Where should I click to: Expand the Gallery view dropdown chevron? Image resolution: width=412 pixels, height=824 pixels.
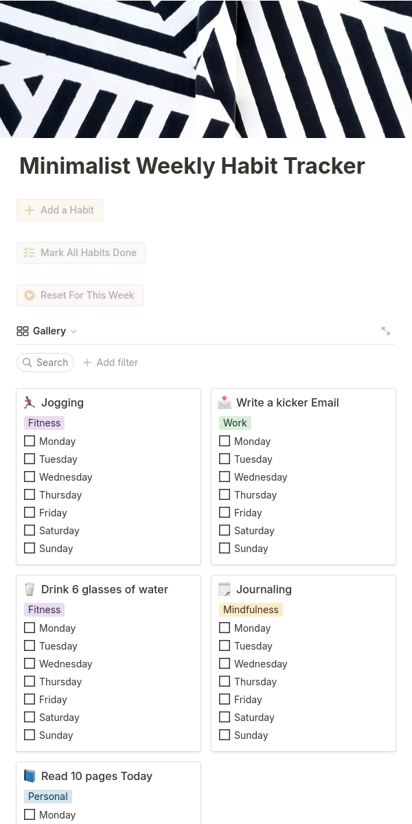point(73,332)
